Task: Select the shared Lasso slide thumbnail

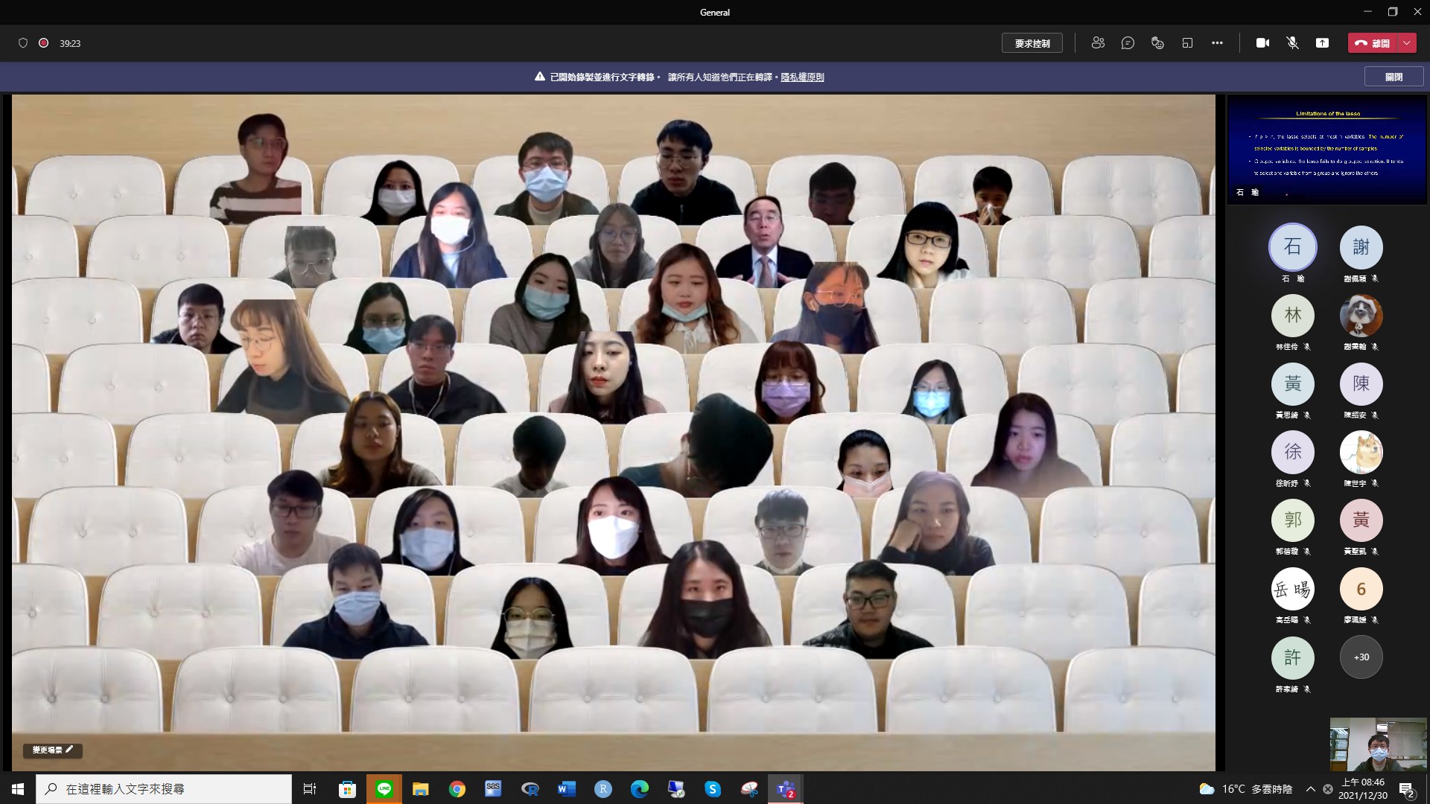Action: 1326,149
